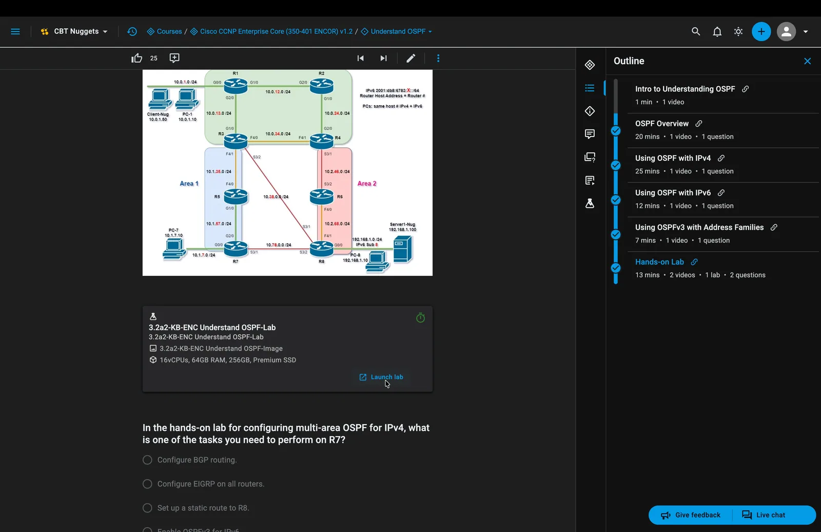Image resolution: width=821 pixels, height=532 pixels.
Task: Open OSPF Overview section
Action: 662,124
